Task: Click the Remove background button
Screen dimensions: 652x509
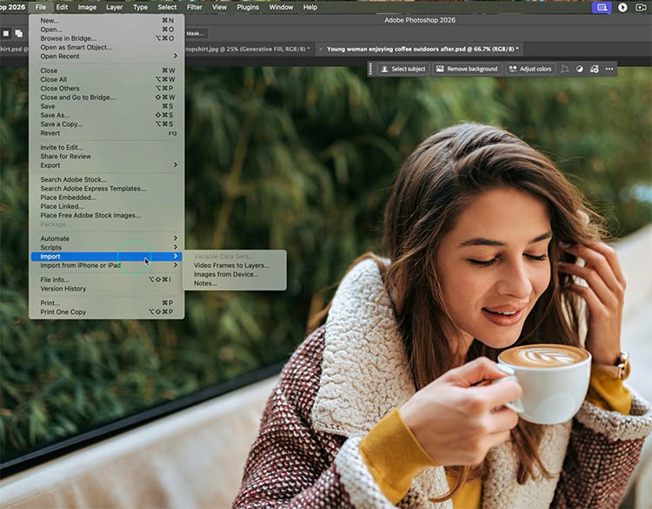Action: pyautogui.click(x=467, y=69)
